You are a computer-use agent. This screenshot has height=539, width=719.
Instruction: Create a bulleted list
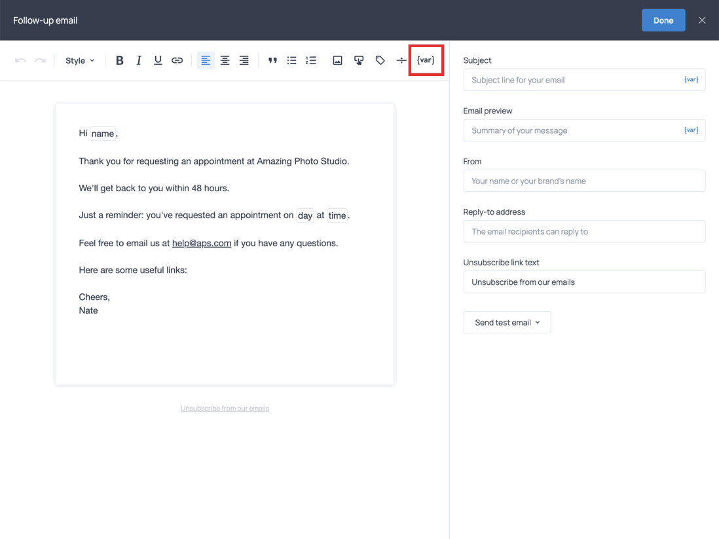(x=291, y=60)
